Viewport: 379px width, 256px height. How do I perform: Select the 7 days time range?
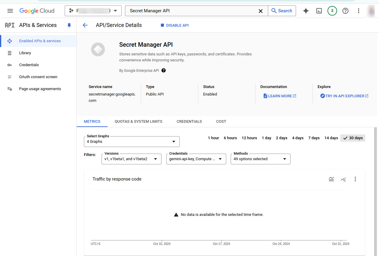[314, 138]
